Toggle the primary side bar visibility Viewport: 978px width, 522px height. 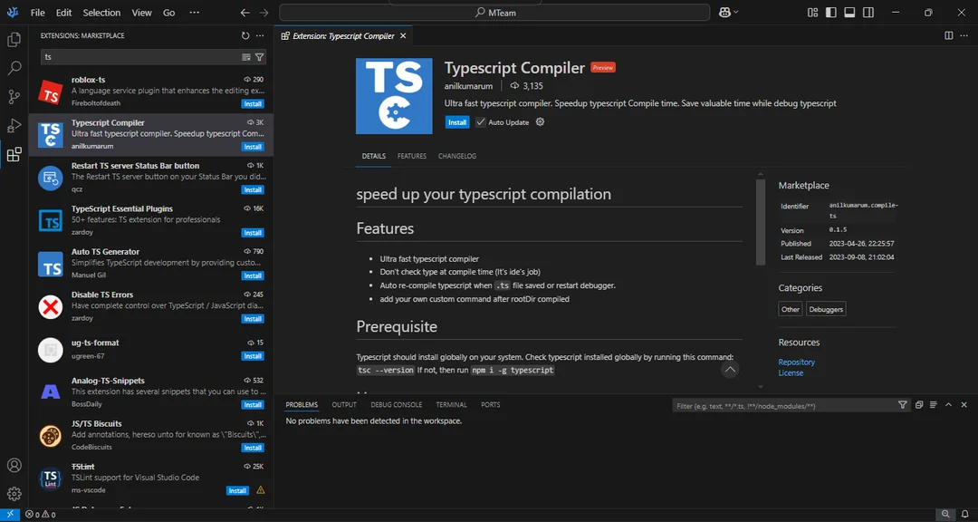(830, 13)
